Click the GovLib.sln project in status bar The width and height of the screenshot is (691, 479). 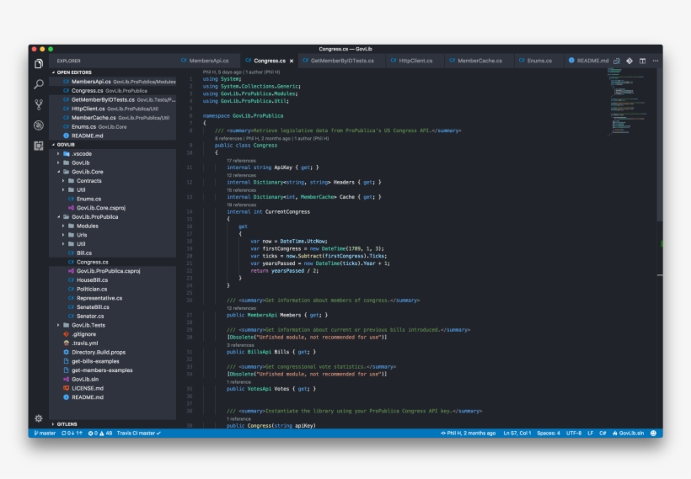[628, 434]
